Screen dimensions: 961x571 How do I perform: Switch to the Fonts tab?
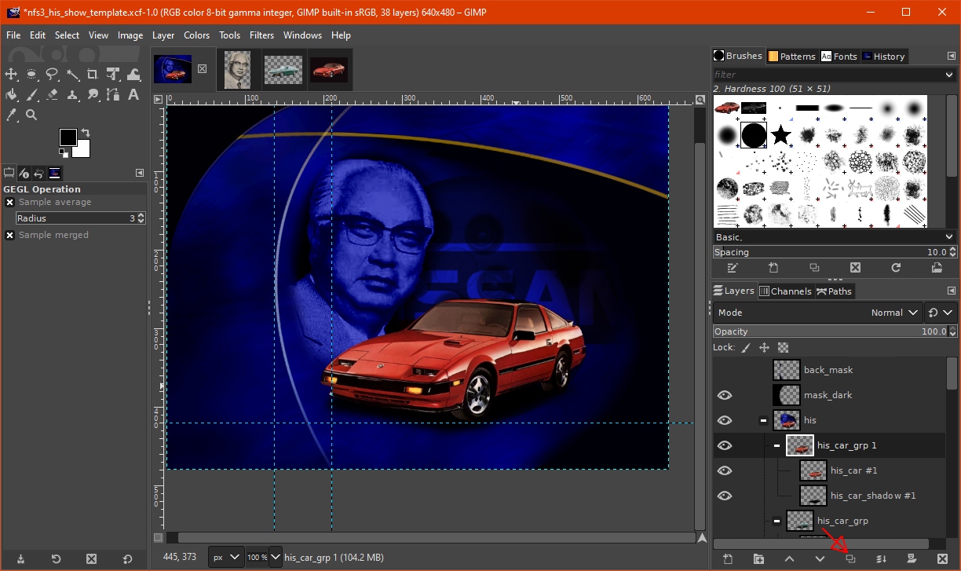point(839,57)
